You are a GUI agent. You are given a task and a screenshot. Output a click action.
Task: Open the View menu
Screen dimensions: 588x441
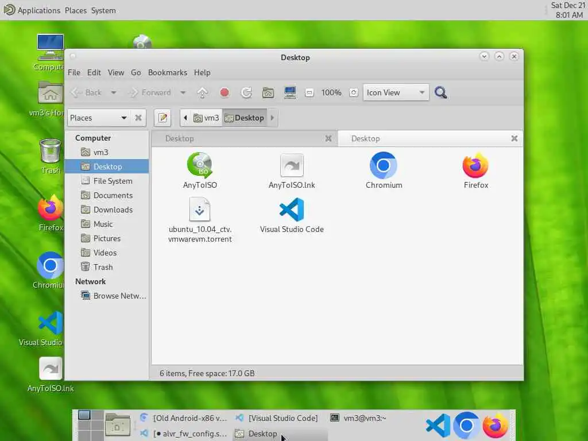click(x=116, y=72)
